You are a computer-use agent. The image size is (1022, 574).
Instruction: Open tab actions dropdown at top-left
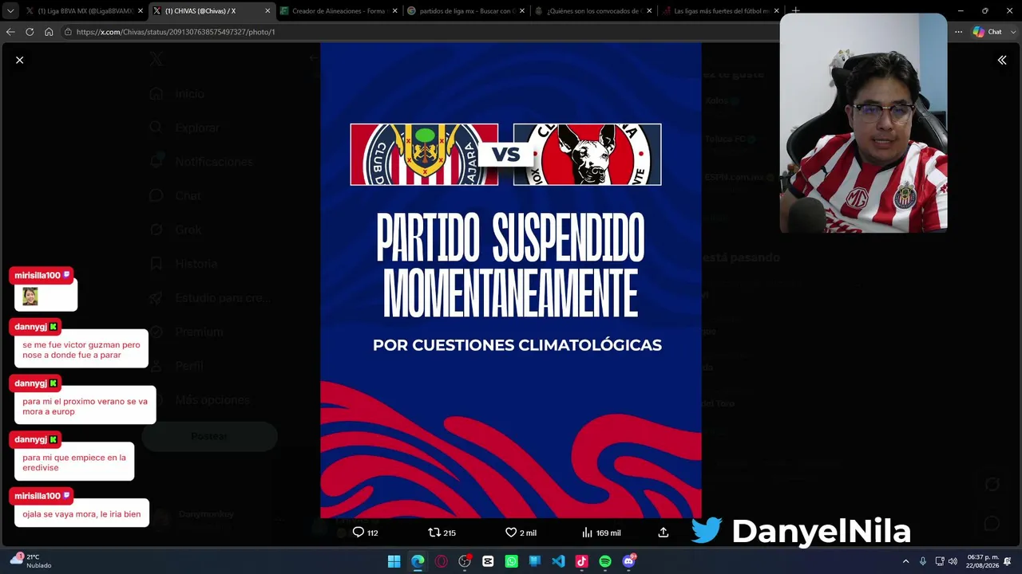pos(10,11)
